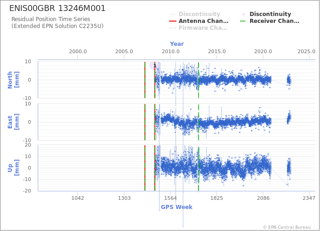The width and height of the screenshot is (320, 231).
Task: Click the EPN Central Bureau credit
Action: (x=287, y=227)
